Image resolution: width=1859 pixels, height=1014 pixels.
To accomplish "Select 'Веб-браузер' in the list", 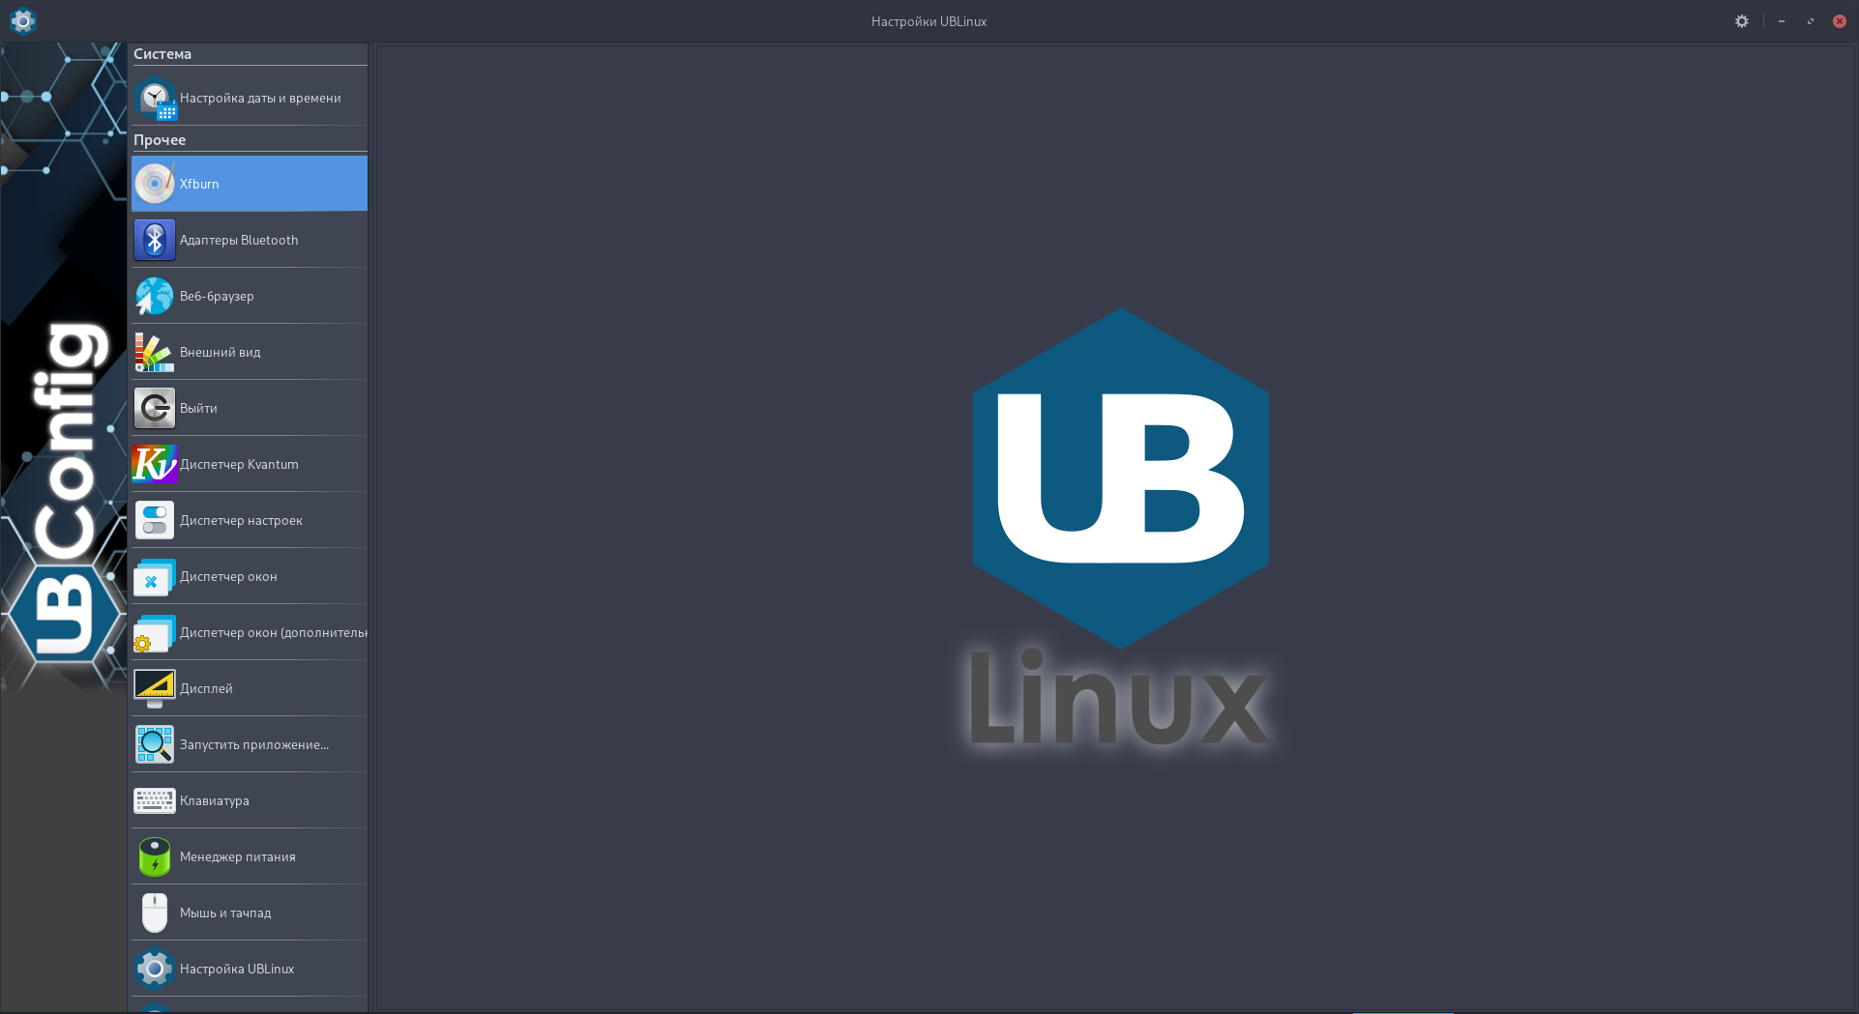I will tap(250, 296).
